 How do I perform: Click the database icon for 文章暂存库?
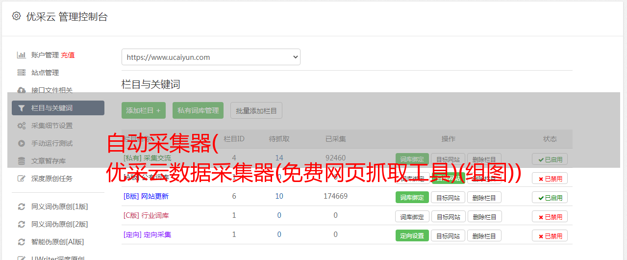click(x=22, y=161)
